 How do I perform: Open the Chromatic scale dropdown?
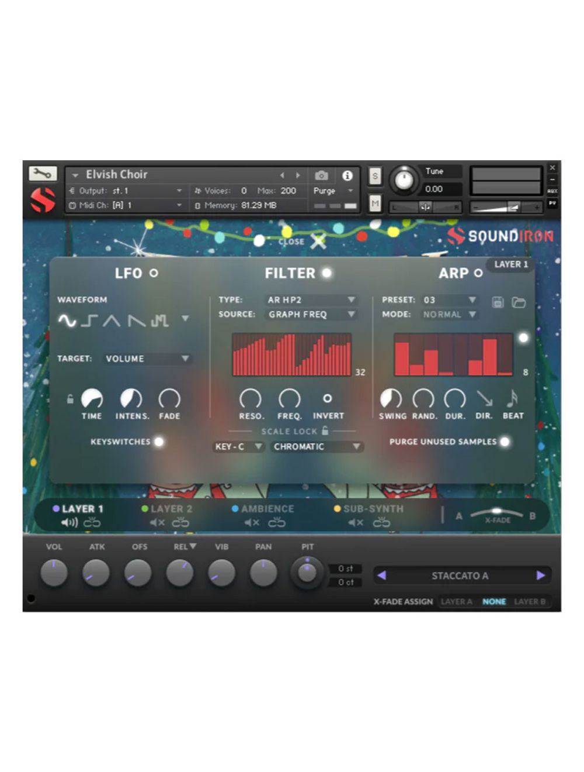click(316, 446)
